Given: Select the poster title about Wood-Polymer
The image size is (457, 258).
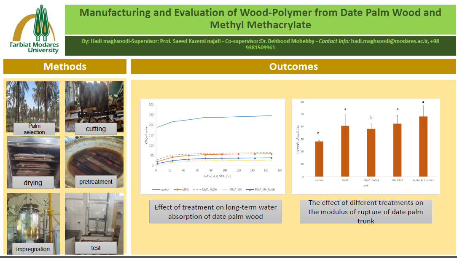Looking at the screenshot, I should pos(260,19).
